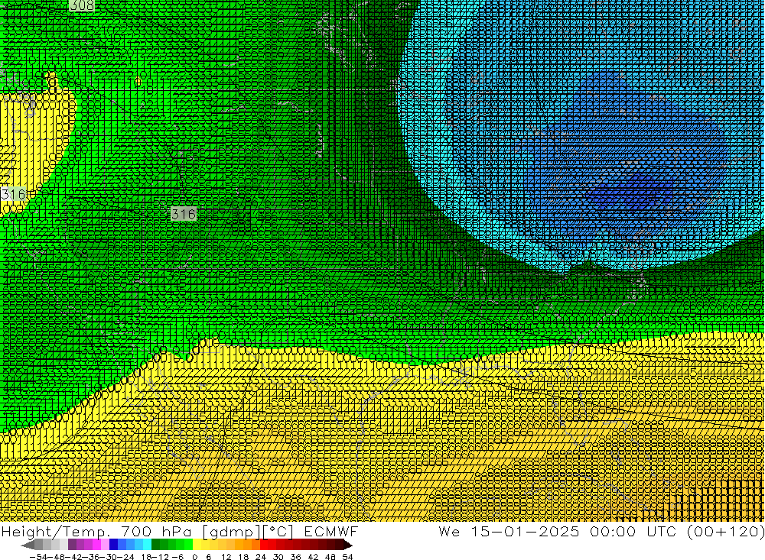This screenshot has width=765, height=560.
Task: Click the ECMWF model name
Action: (x=330, y=531)
